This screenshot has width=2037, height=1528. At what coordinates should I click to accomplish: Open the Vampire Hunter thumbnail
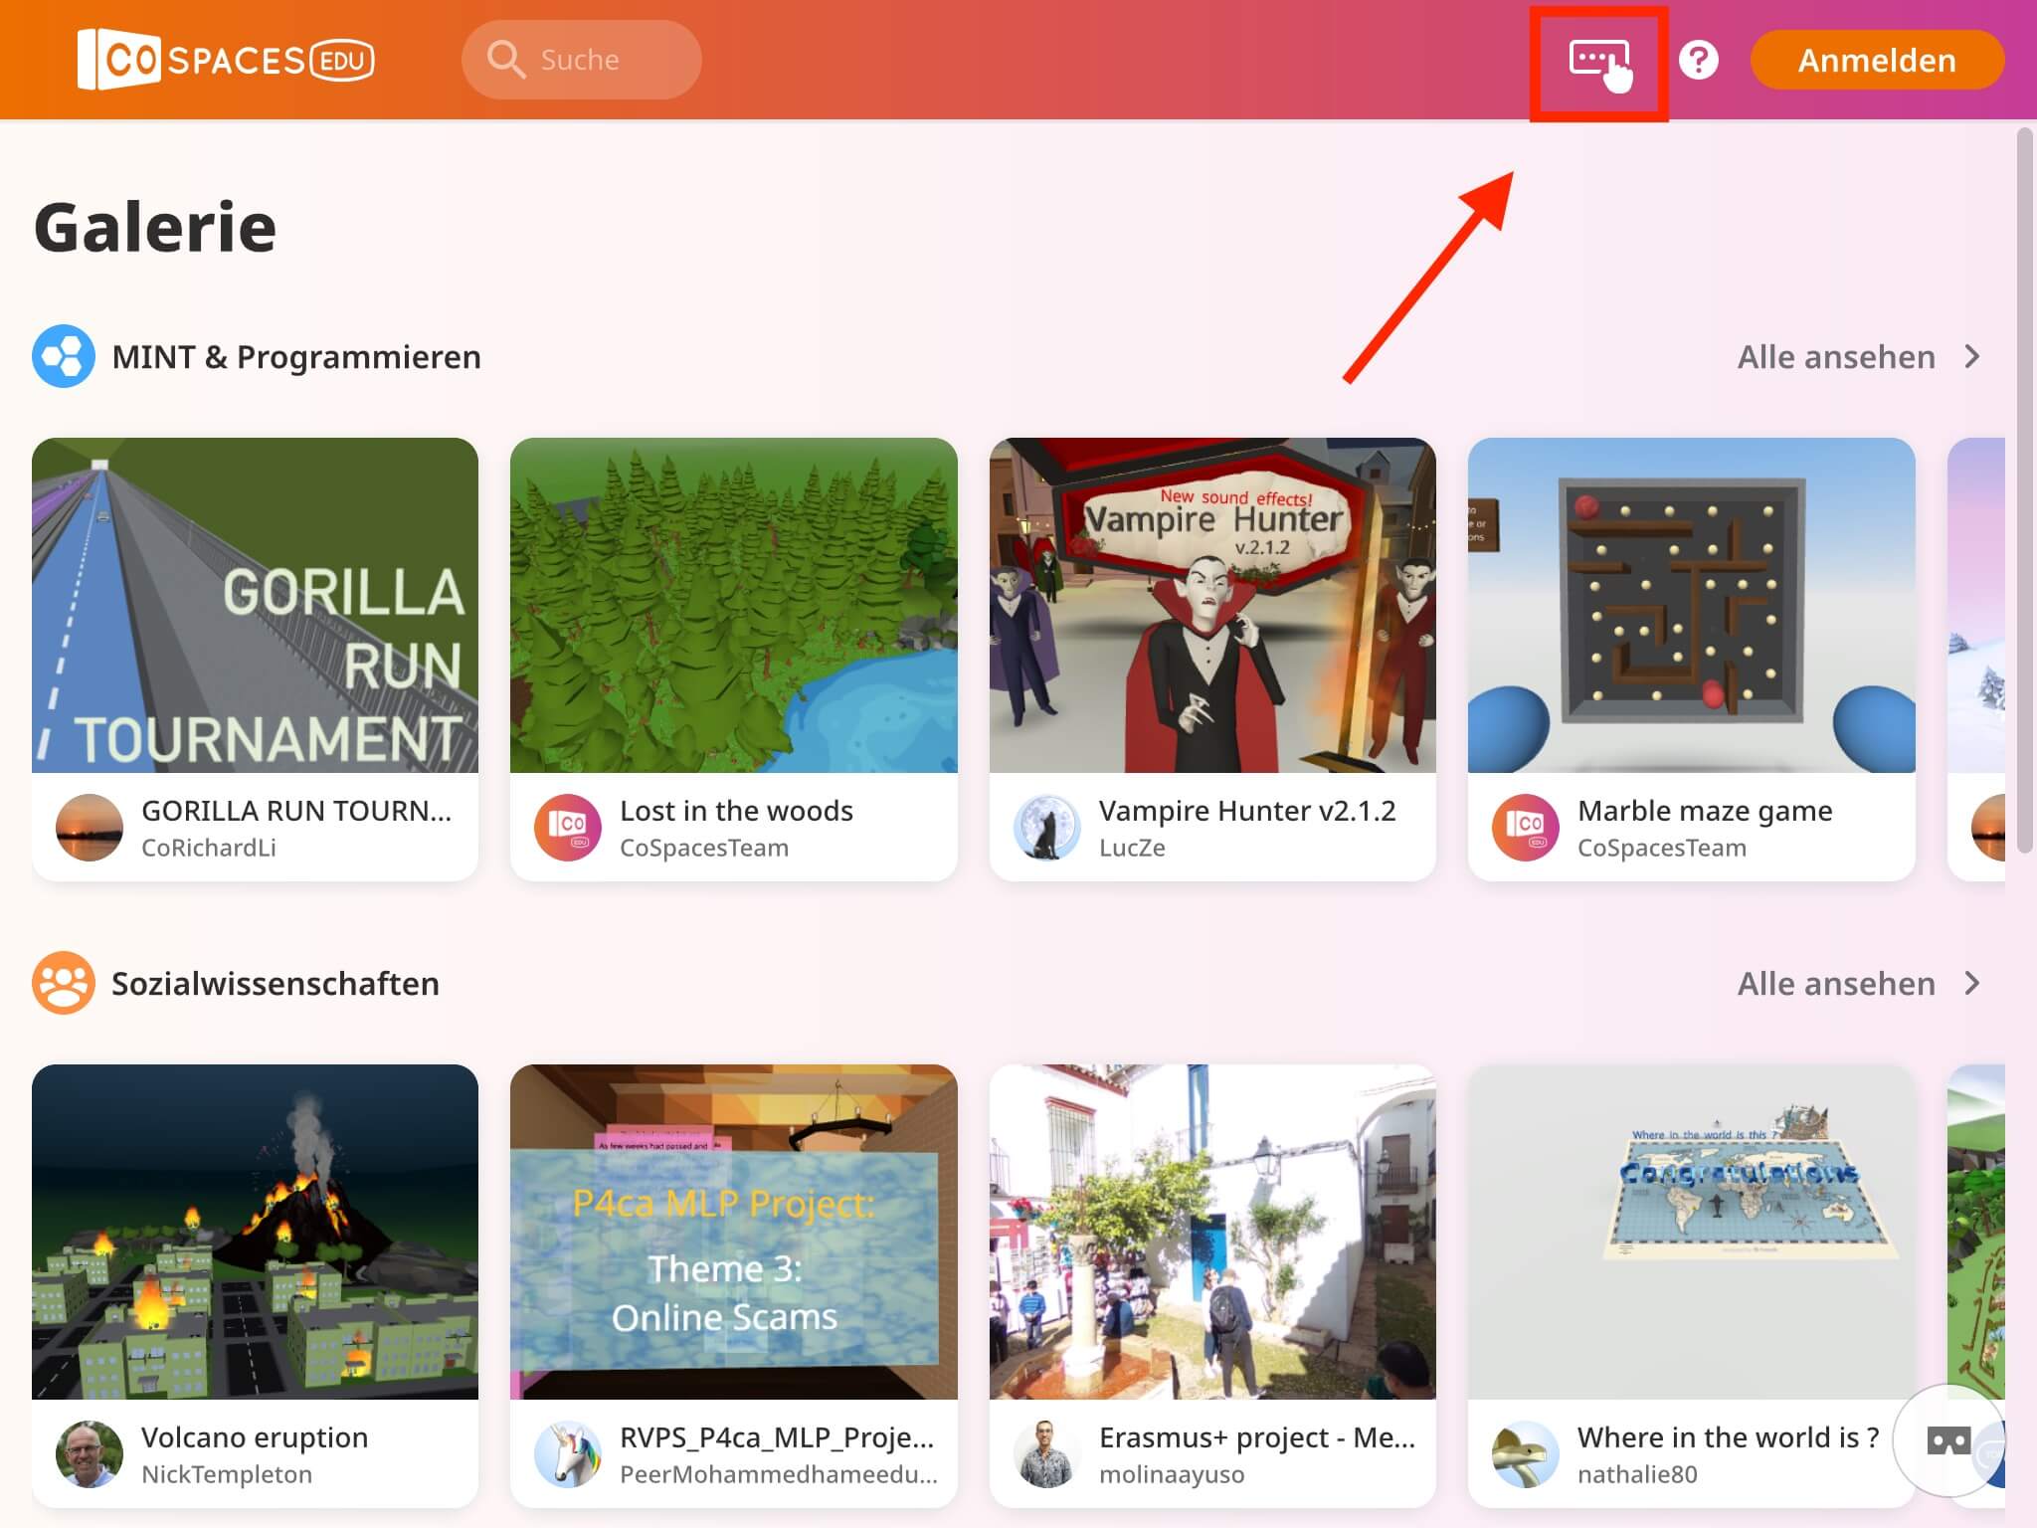coord(1212,605)
